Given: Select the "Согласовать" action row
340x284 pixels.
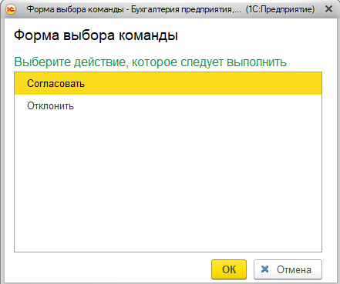Looking at the screenshot, I should 168,84.
